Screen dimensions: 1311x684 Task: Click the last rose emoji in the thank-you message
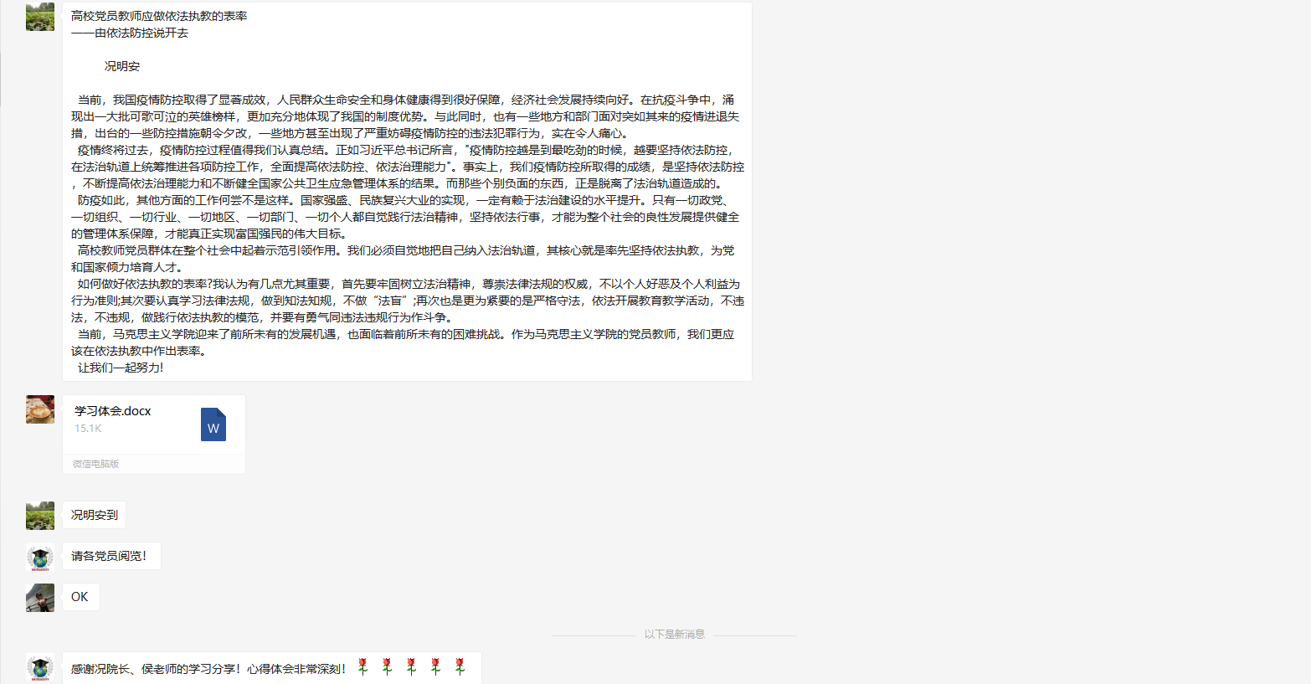[x=460, y=667]
